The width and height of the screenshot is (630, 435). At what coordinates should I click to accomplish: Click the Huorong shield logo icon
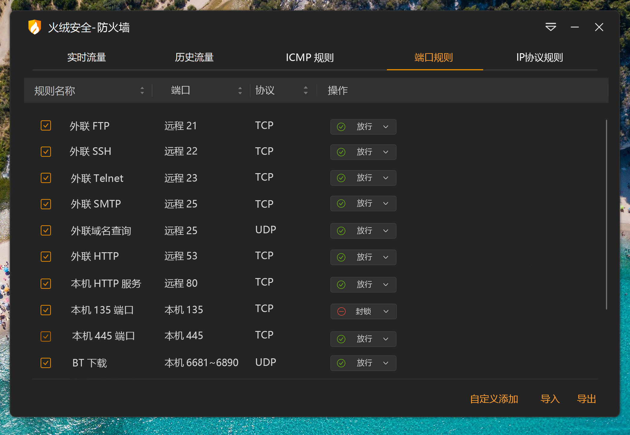coord(35,27)
